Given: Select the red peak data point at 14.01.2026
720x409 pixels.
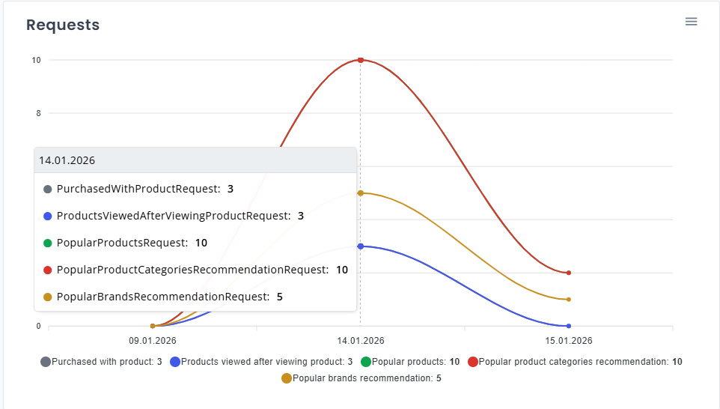Looking at the screenshot, I should 361,60.
